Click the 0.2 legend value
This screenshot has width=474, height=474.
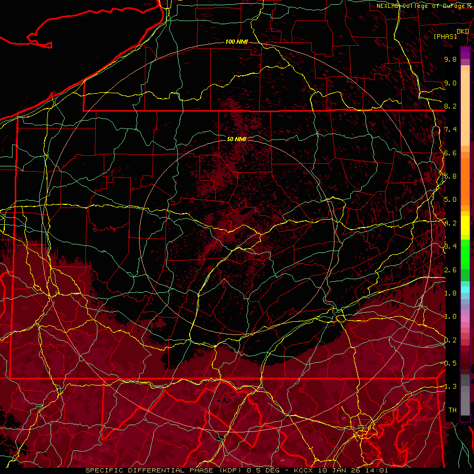point(450,340)
